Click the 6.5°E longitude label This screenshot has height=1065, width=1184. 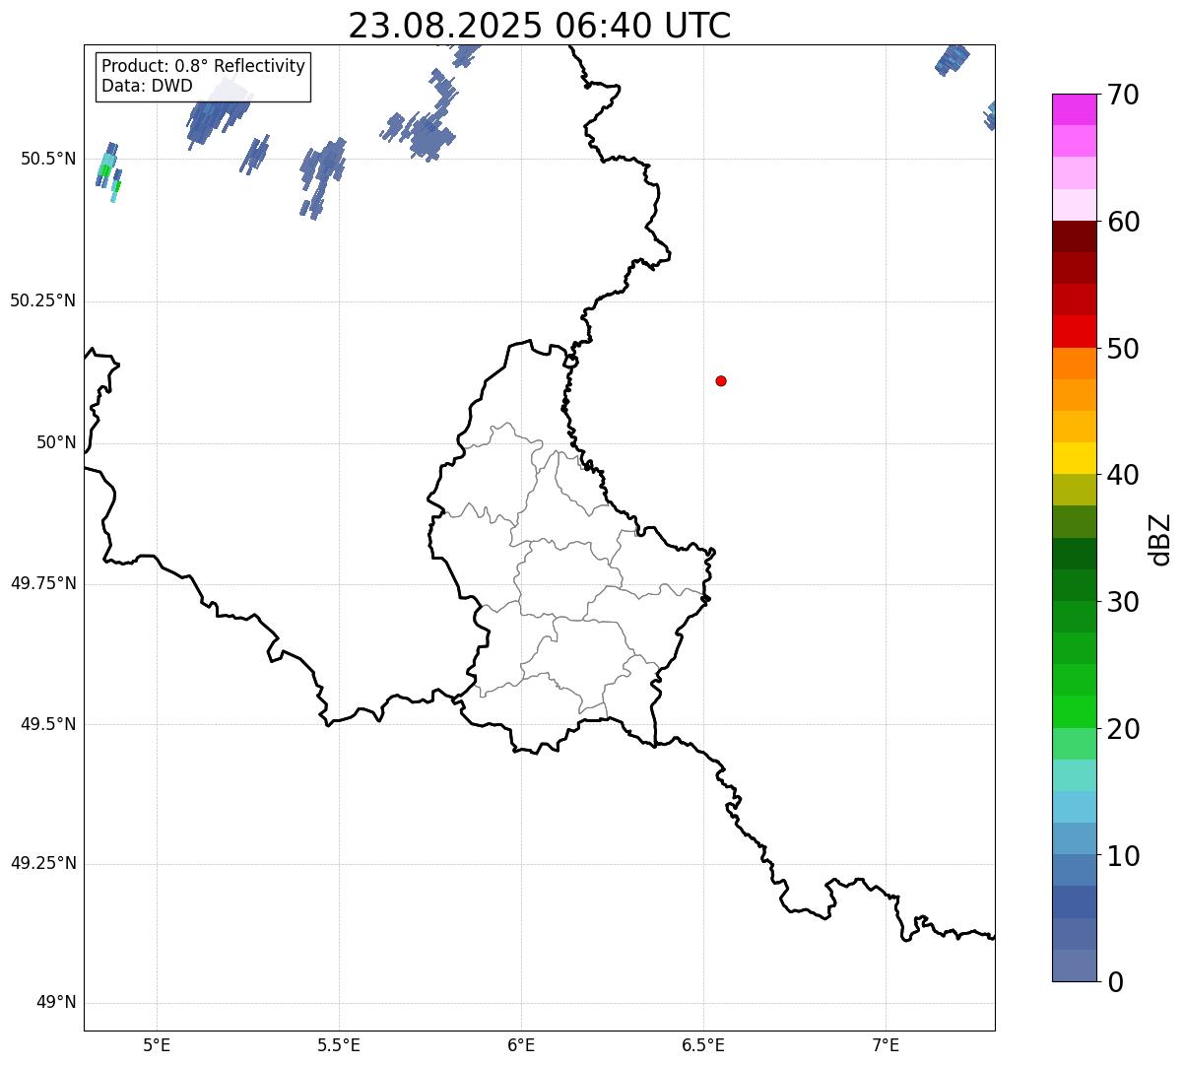coord(703,1044)
